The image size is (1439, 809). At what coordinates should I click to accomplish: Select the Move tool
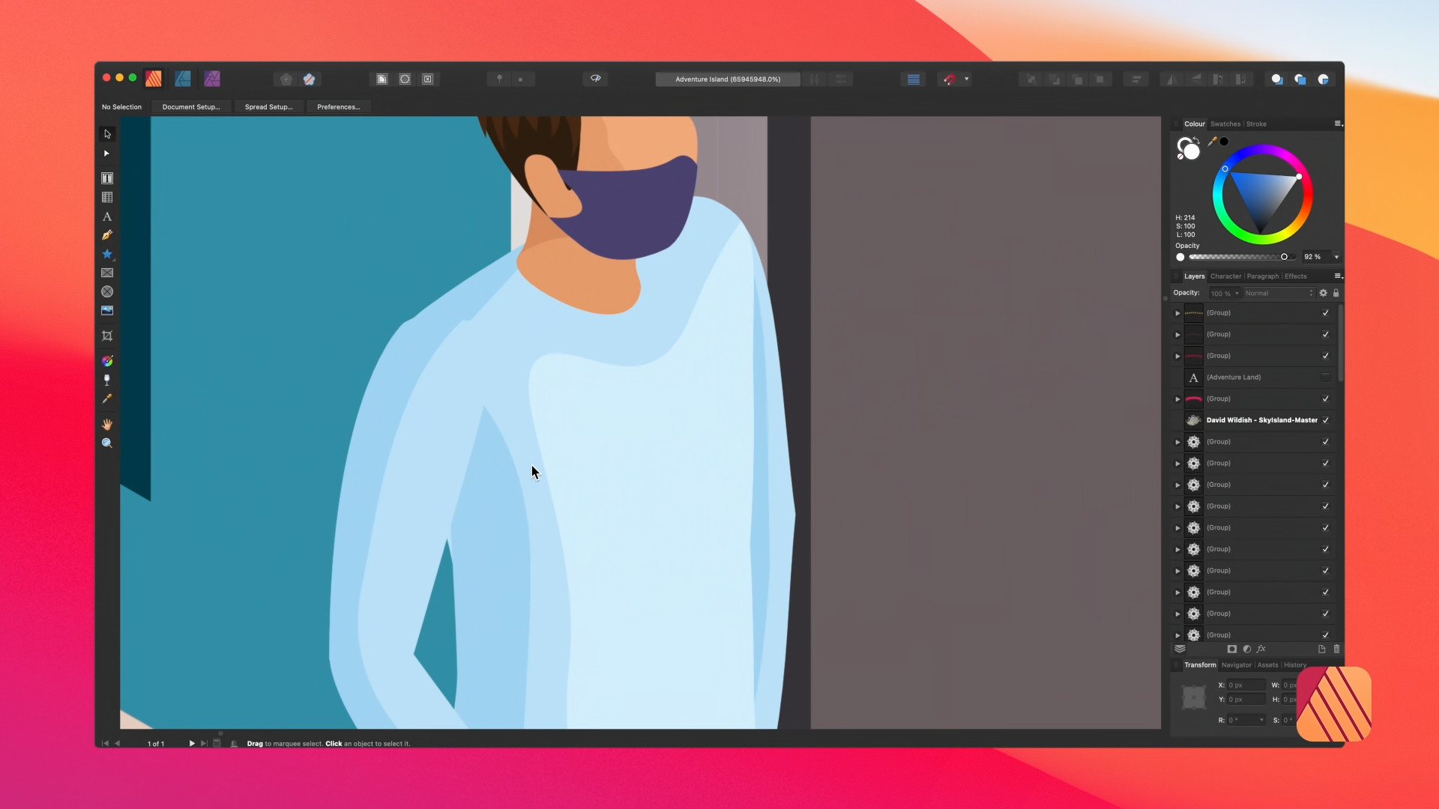[107, 133]
